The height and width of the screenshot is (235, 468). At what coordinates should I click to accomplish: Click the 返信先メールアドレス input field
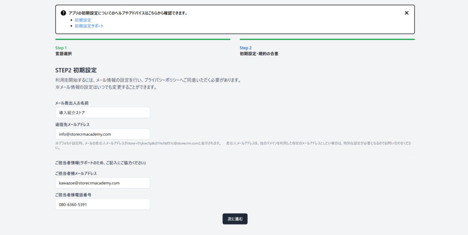[102, 134]
